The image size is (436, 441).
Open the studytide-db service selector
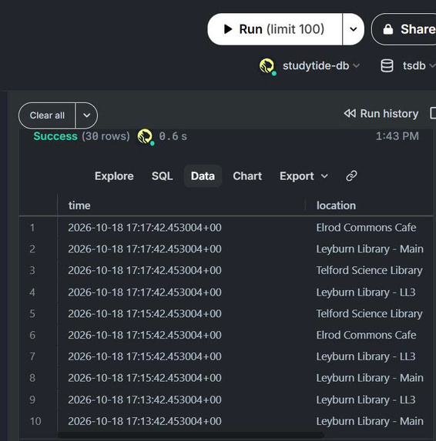click(321, 66)
